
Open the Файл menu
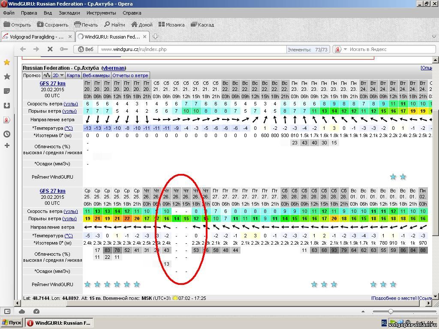[x=9, y=13]
